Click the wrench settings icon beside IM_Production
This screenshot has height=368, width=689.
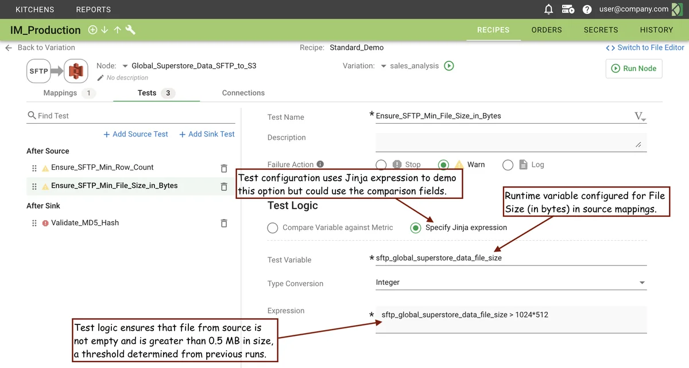click(130, 30)
